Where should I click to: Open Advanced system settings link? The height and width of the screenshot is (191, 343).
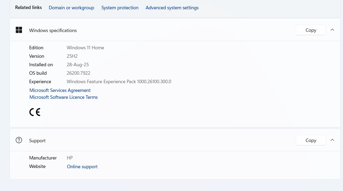tap(172, 8)
